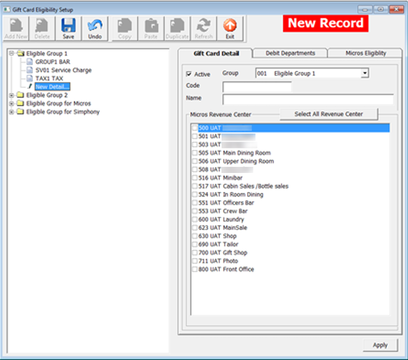The image size is (408, 360).
Task: Save the record with the floppy icon
Action: click(x=69, y=25)
